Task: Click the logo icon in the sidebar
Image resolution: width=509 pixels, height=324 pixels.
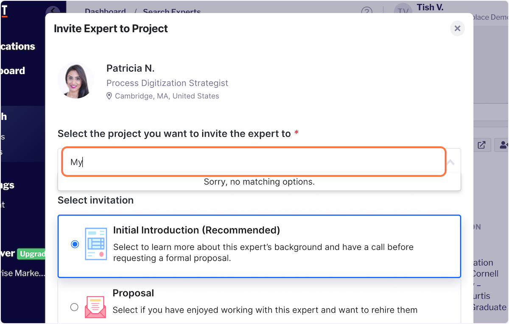Action: click(4, 11)
